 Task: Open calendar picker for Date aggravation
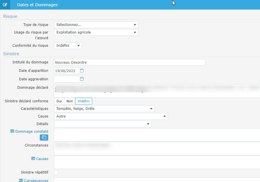click(82, 79)
